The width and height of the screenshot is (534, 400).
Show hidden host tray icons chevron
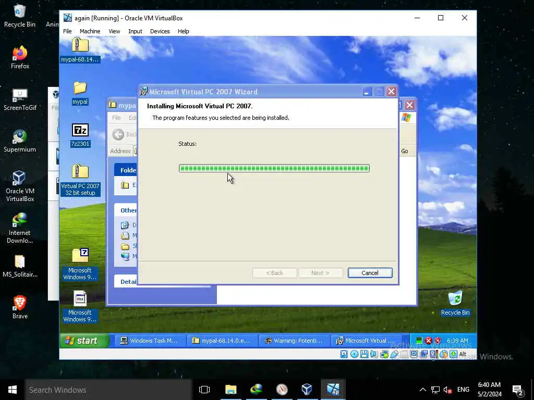pos(422,390)
